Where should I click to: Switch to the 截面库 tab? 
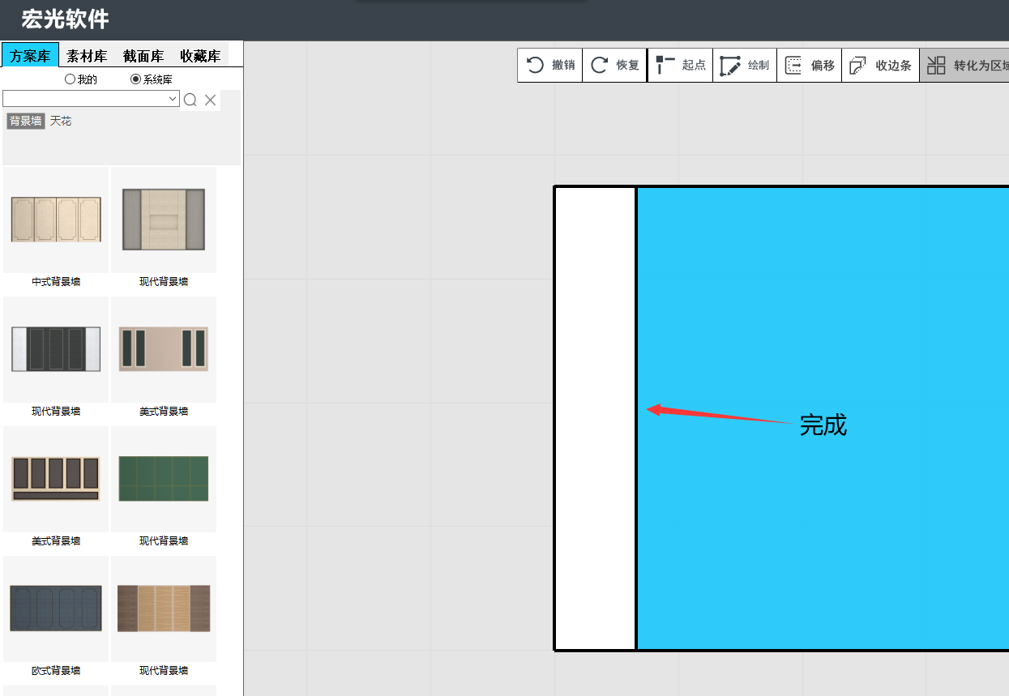(x=143, y=56)
